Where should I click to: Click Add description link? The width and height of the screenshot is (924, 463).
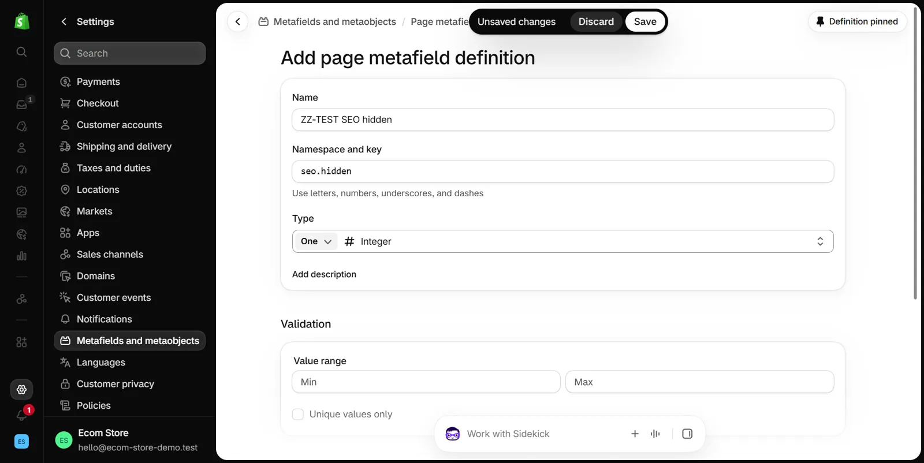(x=324, y=274)
